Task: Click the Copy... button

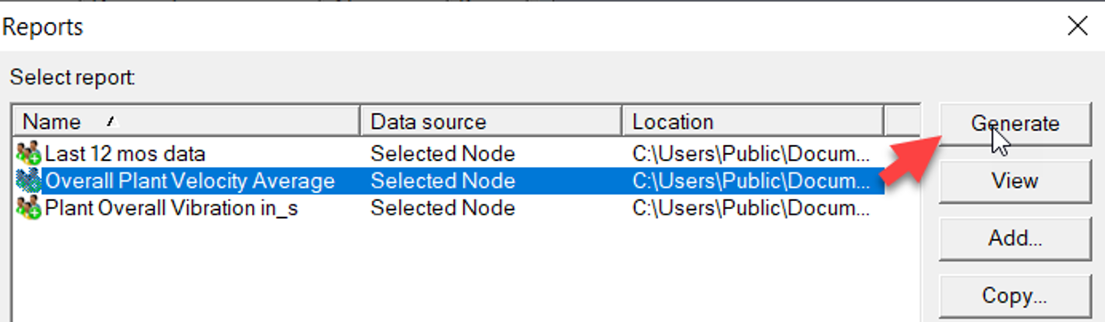Action: point(1015,294)
